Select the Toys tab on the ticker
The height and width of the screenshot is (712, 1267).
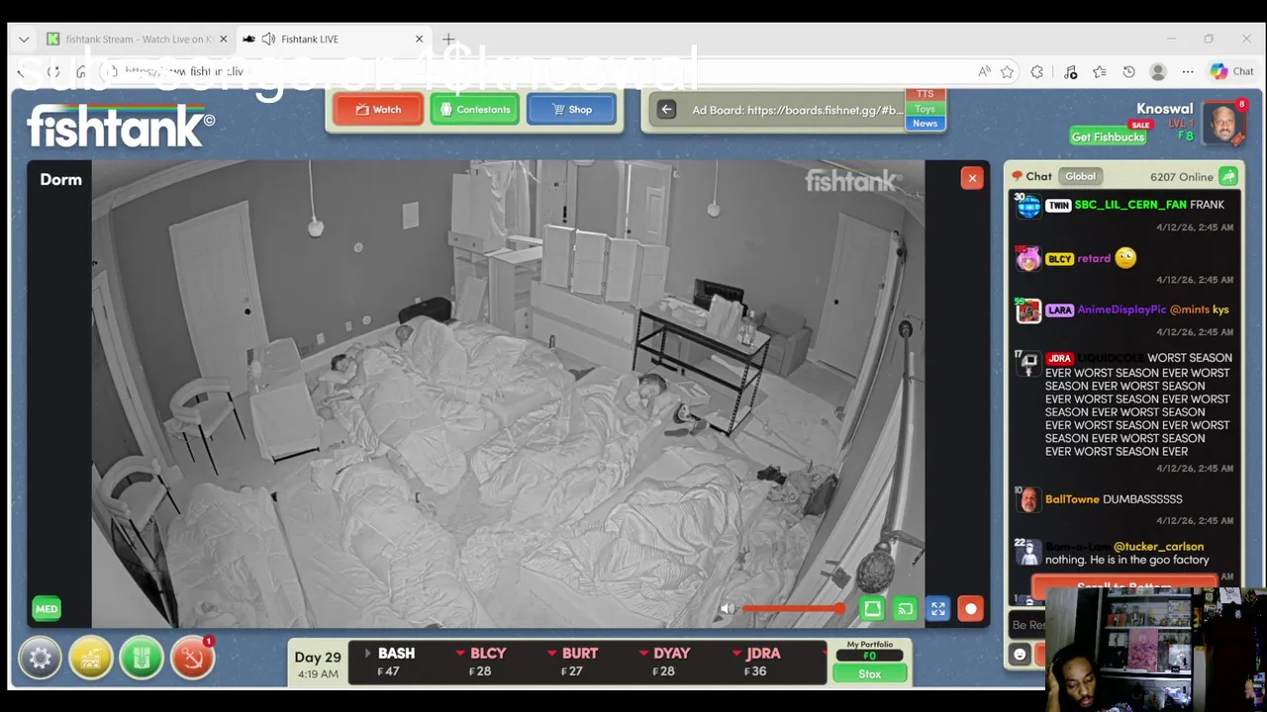[x=925, y=109]
